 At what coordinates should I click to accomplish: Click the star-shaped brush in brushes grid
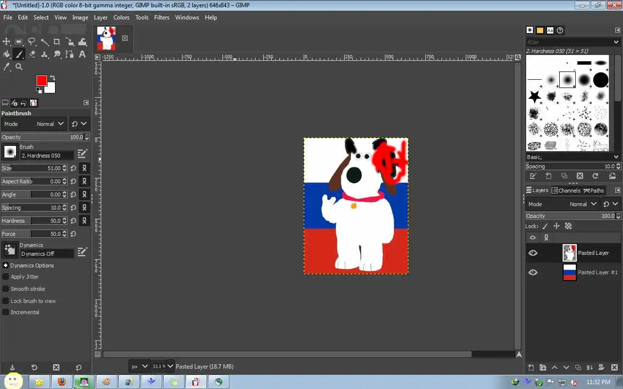click(534, 97)
